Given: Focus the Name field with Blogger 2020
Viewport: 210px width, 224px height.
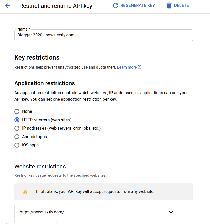Looking at the screenshot, I should click(104, 35).
